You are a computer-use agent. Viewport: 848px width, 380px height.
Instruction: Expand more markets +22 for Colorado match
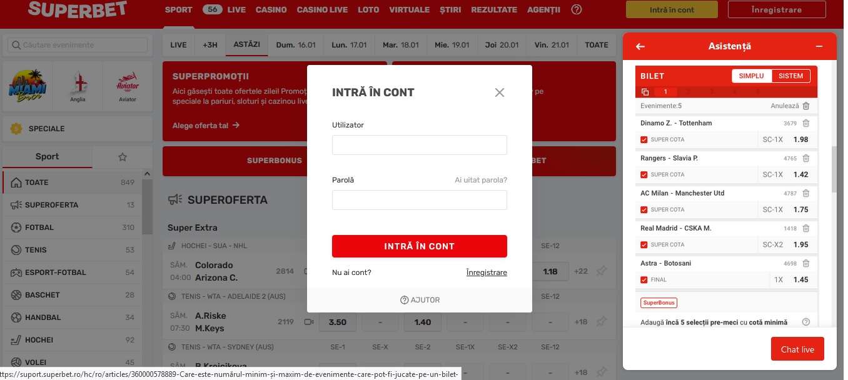point(581,271)
